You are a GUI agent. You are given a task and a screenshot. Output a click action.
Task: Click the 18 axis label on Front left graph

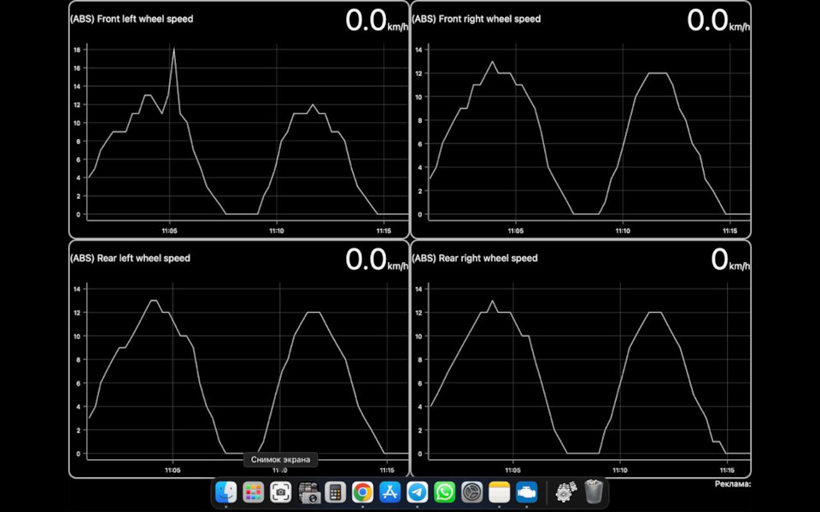click(x=77, y=50)
